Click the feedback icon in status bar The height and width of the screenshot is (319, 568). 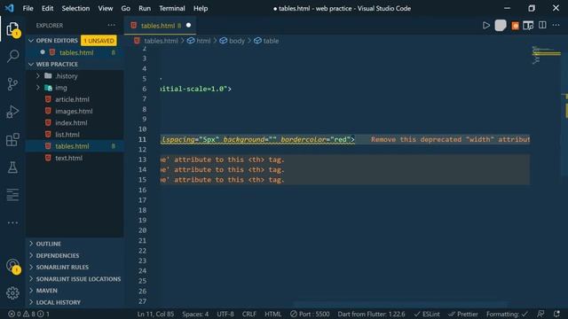point(540,314)
